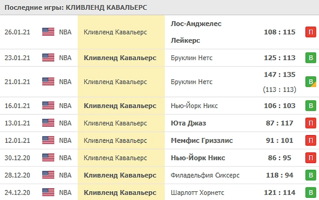
Task: Click the red П badge for 30.12.20 game
Action: (x=311, y=158)
